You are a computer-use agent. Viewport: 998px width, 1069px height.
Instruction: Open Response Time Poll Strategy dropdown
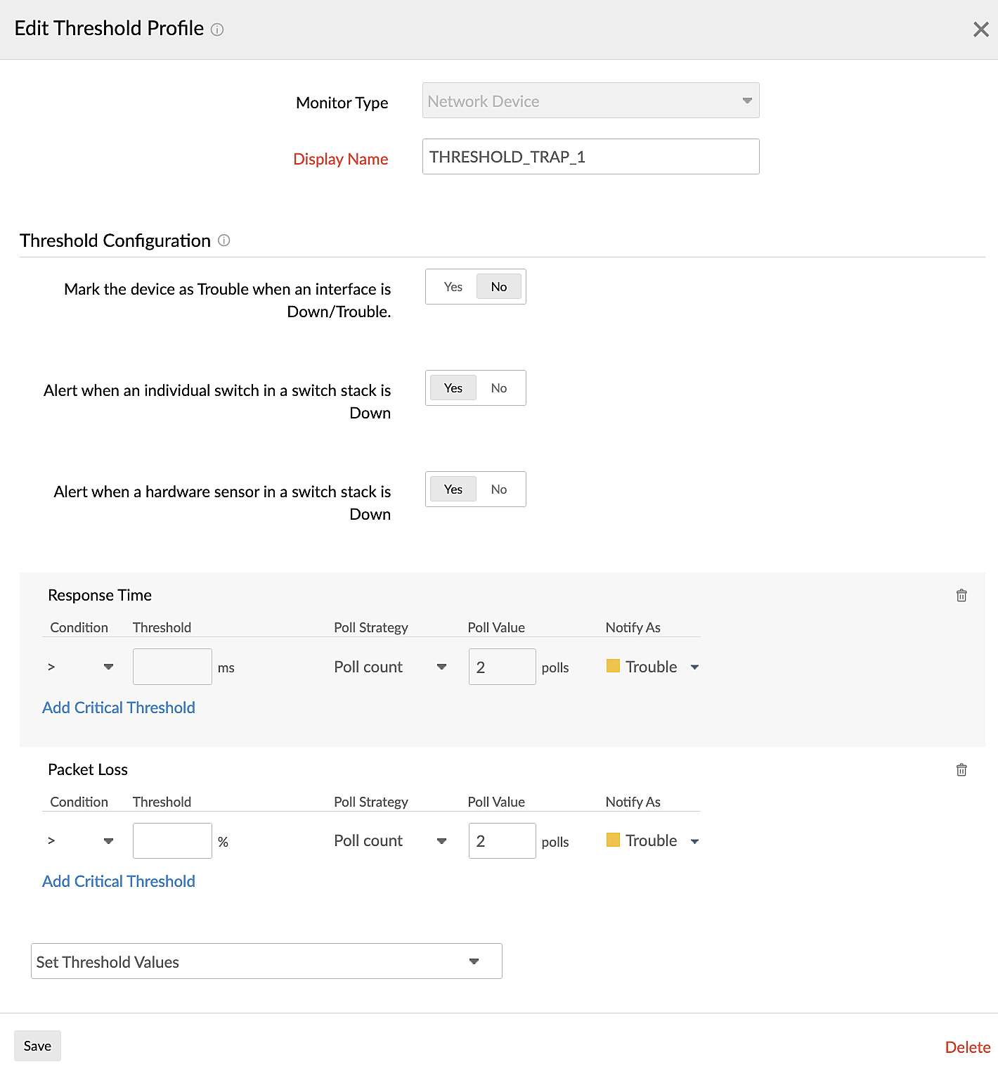390,667
